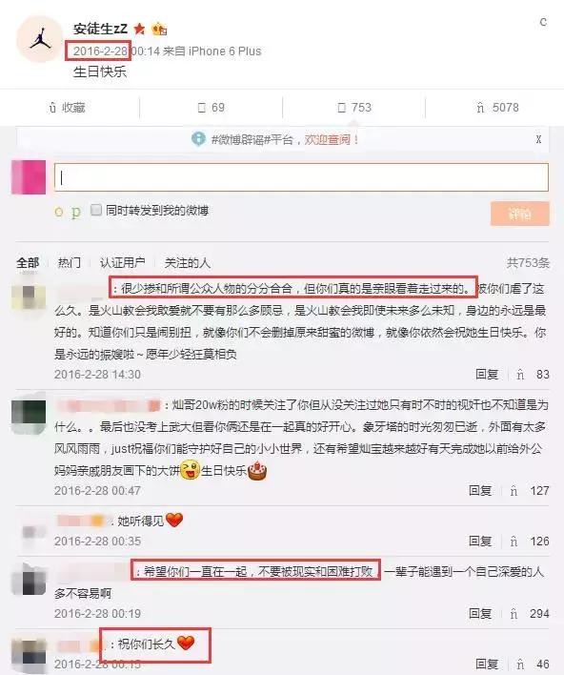Click 收藏 to favorite this post
Screen dimensions: 564x675
pyautogui.click(x=68, y=108)
